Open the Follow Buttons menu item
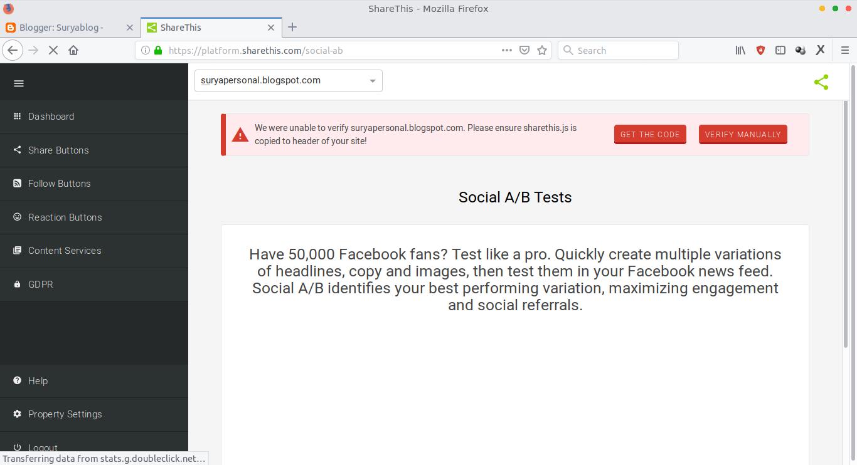 pos(94,184)
